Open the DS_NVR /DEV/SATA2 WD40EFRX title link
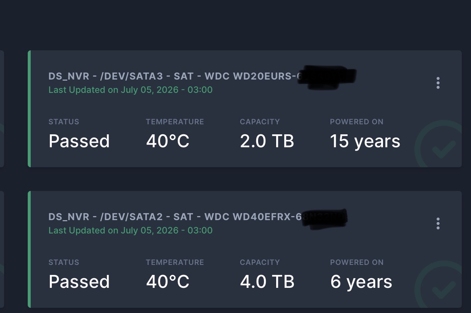Screen dimensions: 471x313 click(x=197, y=217)
